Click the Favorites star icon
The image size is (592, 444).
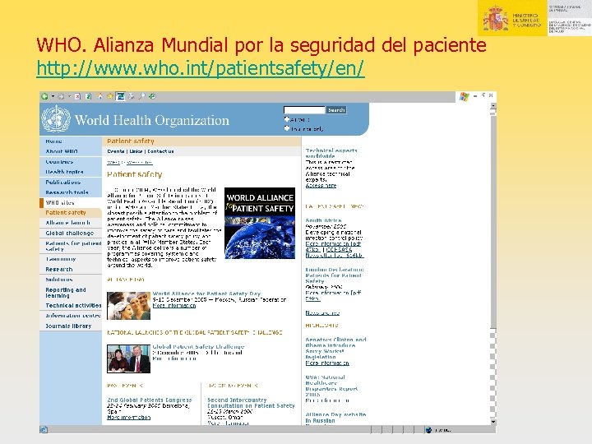coord(110,97)
